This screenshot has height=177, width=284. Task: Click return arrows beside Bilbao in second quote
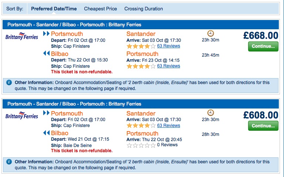[46, 133]
